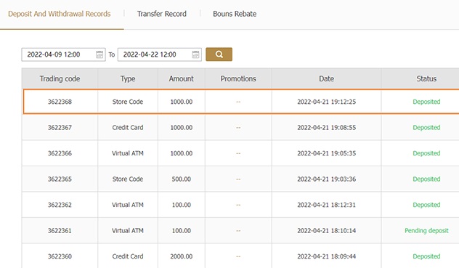Click the Trading code column header

pos(60,78)
